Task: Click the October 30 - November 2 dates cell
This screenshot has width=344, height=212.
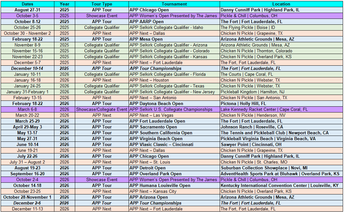Action: 27,33
